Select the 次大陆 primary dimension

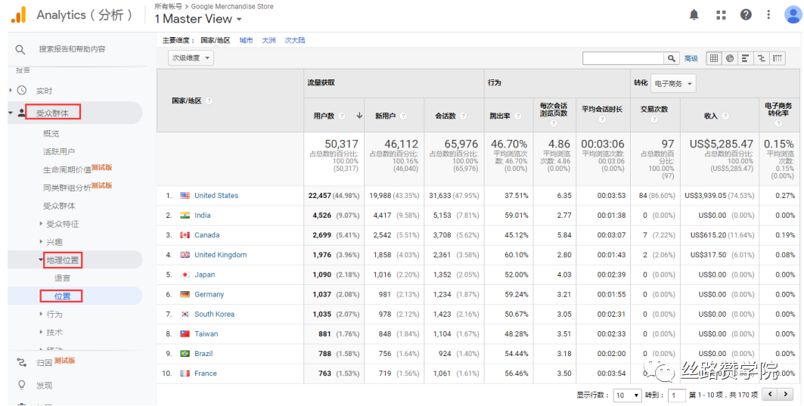coord(295,40)
